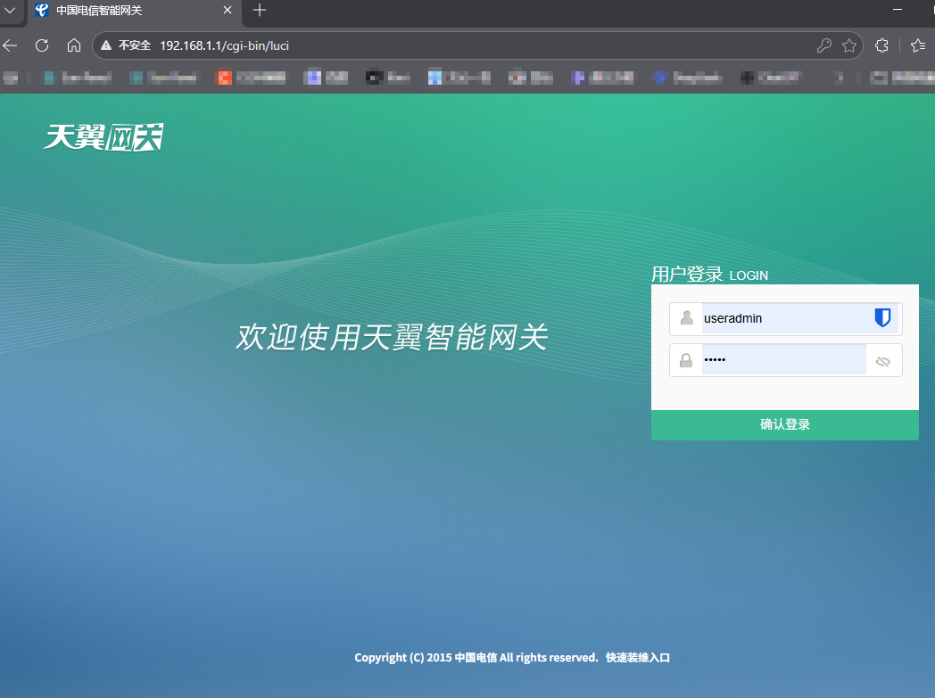Minimize the browser window

(x=898, y=10)
